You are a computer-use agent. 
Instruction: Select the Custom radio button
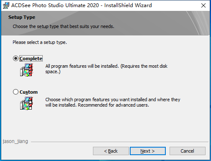[15, 92]
